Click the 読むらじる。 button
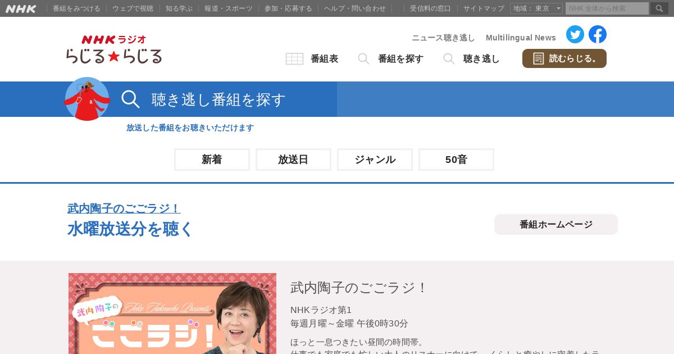Viewport: 674px width, 354px height. (x=564, y=58)
